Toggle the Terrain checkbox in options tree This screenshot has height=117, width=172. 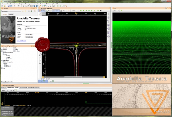pos(2,51)
